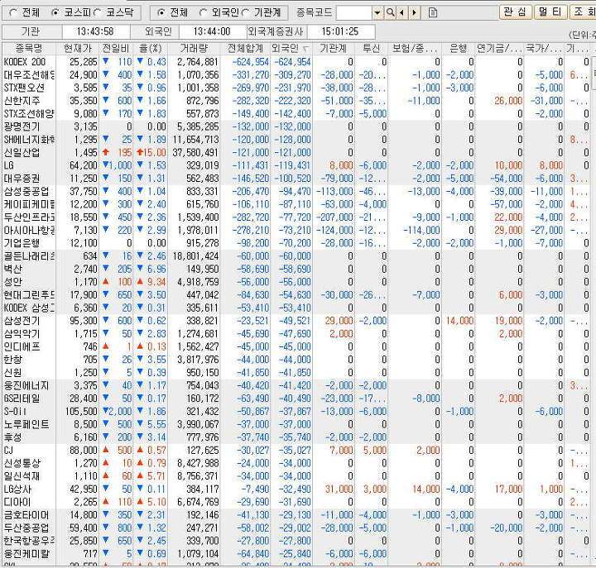The image size is (596, 568).
Task: Click into the 종목코드 input field
Action: click(x=354, y=13)
